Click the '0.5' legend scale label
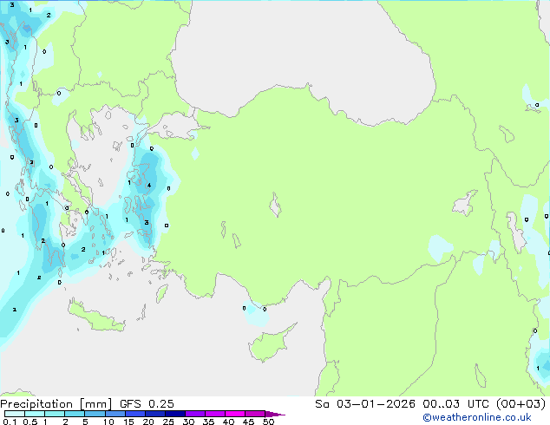This screenshot has height=425, width=550. (x=30, y=422)
